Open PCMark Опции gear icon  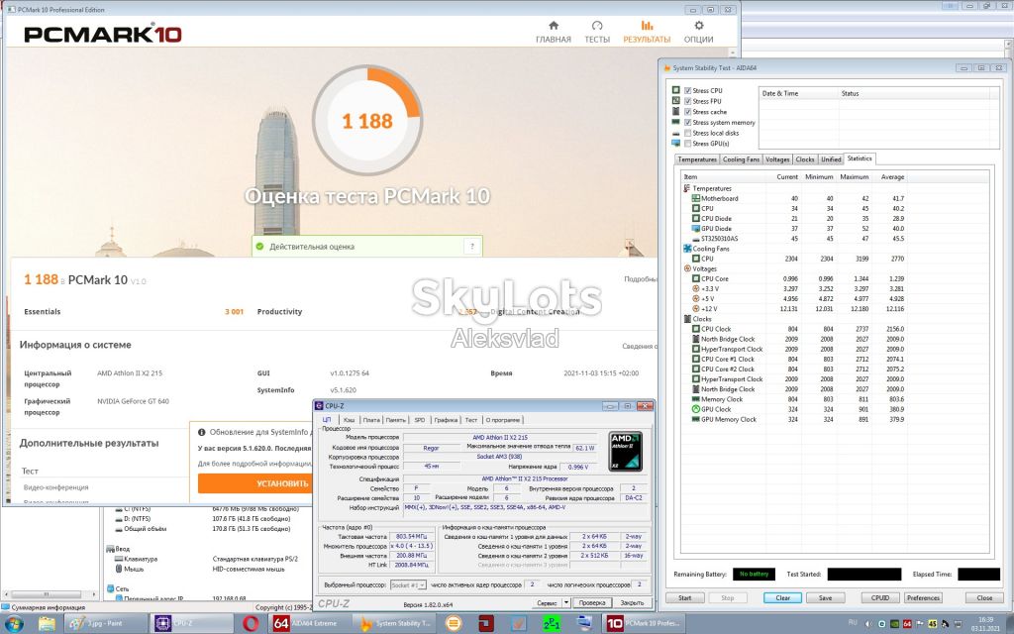[x=698, y=26]
